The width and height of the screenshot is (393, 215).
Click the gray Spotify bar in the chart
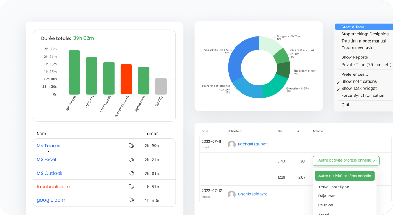[x=161, y=86]
